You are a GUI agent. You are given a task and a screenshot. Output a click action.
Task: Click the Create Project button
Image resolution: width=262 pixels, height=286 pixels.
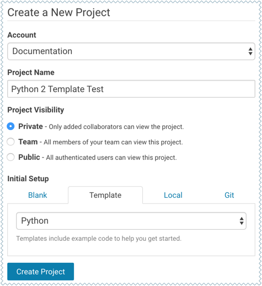(41, 272)
